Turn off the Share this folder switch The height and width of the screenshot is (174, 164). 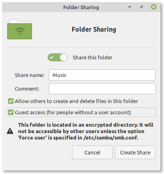click(58, 57)
